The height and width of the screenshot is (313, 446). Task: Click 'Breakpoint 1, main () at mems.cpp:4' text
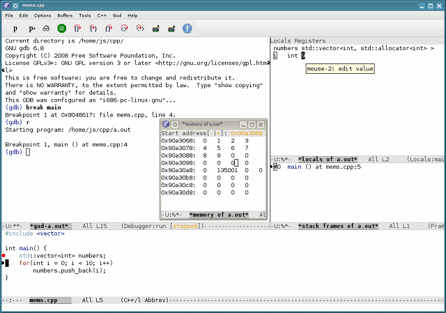[66, 144]
